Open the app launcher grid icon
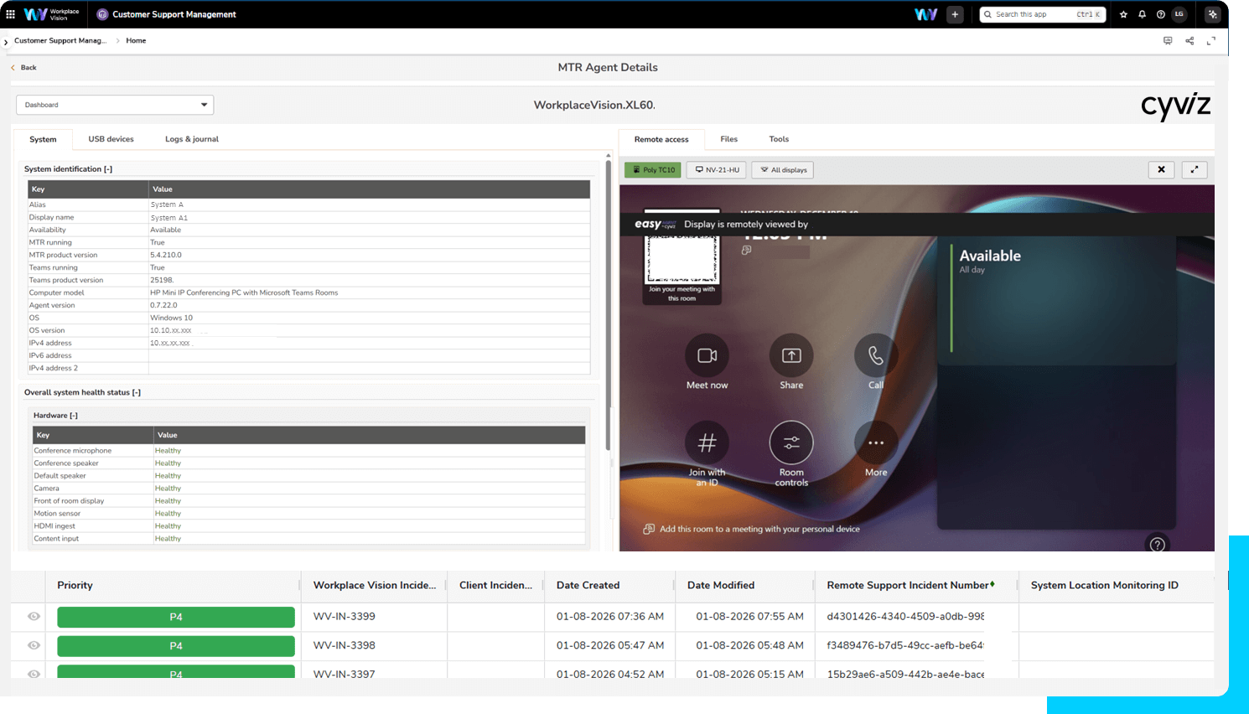The height and width of the screenshot is (714, 1249). (x=10, y=14)
